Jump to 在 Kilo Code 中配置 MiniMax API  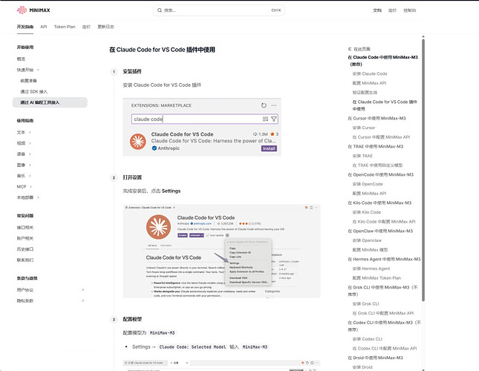click(384, 222)
